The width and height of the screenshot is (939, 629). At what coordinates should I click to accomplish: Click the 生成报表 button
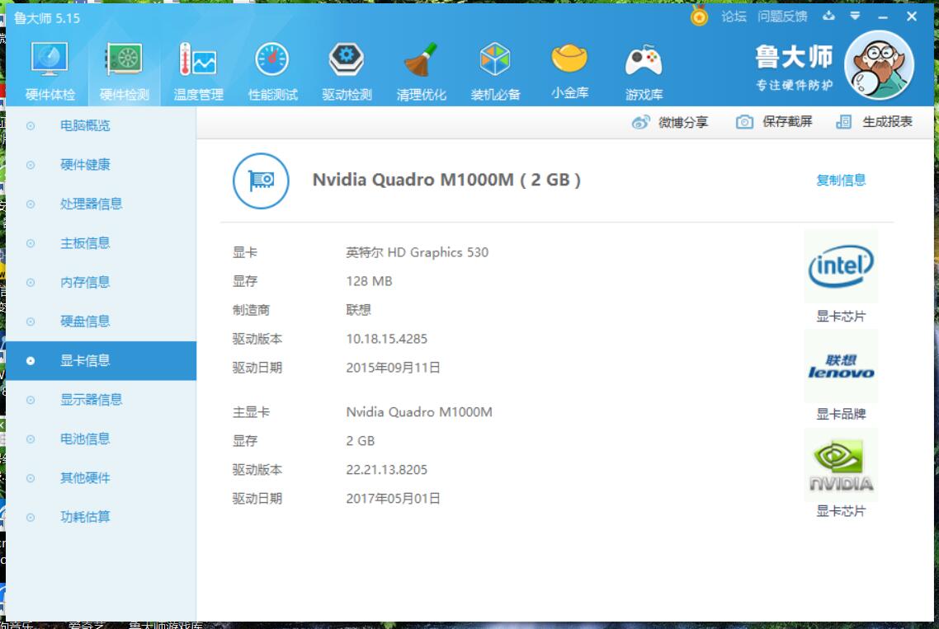[875, 122]
